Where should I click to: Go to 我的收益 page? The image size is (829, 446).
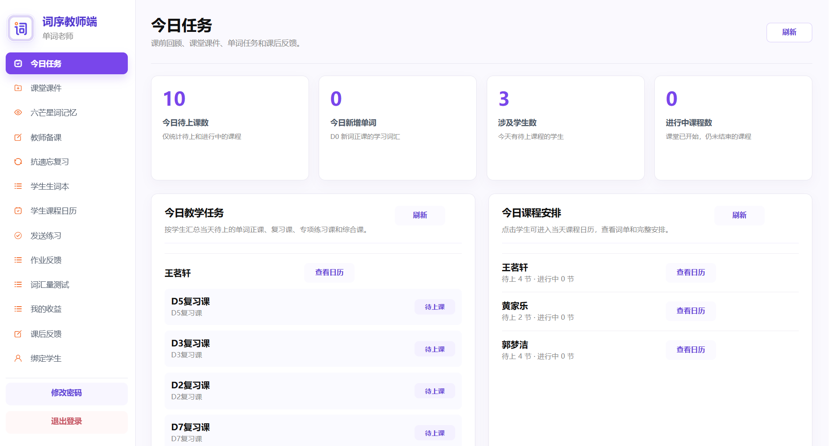(x=67, y=309)
